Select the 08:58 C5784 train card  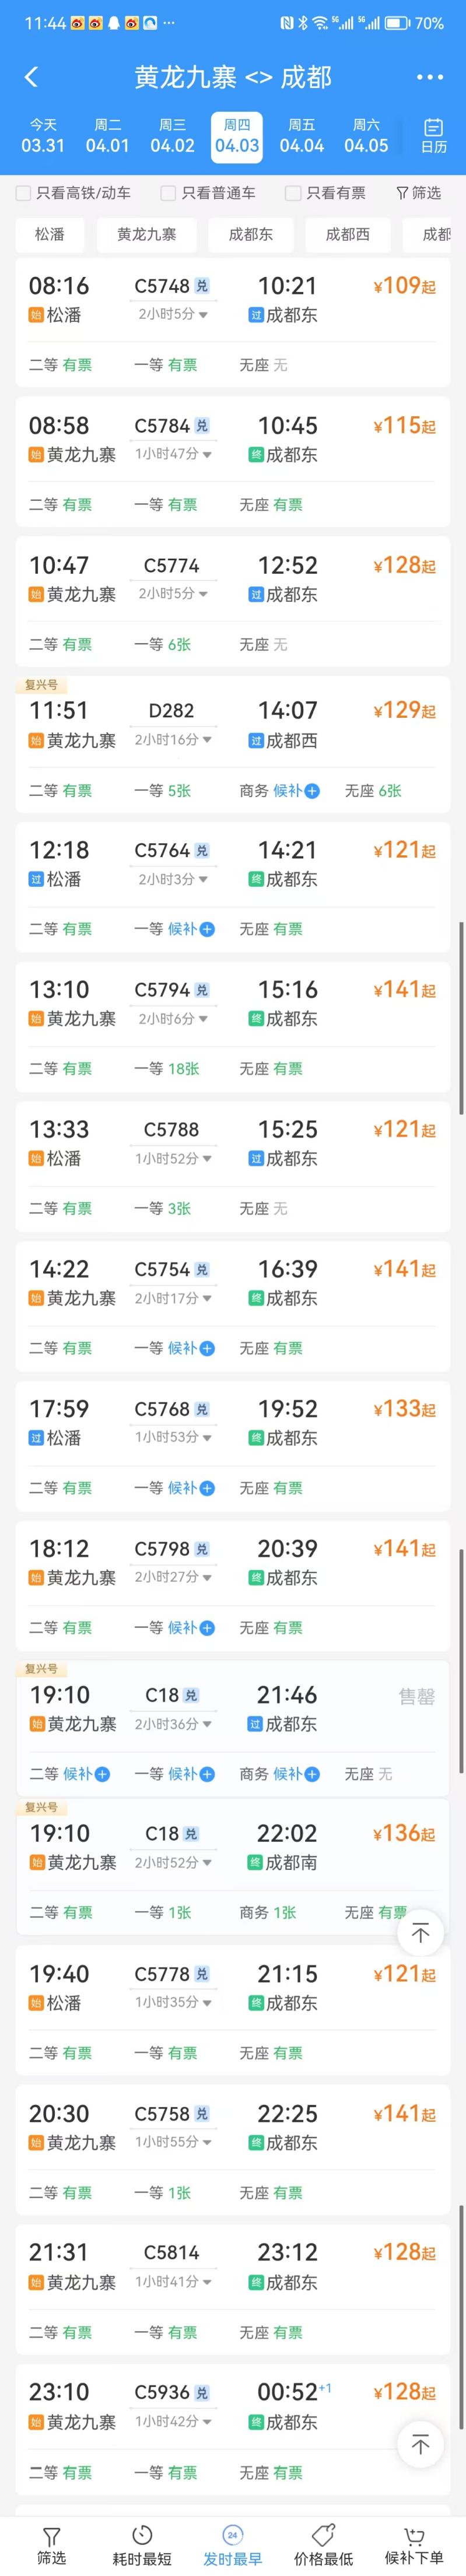tap(233, 461)
